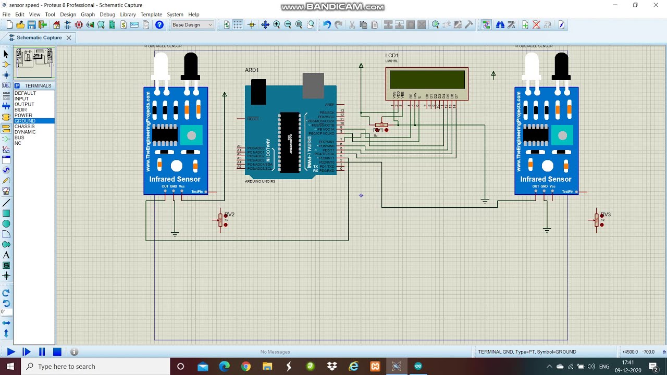
Task: Click the P pick devices button
Action: (17, 86)
